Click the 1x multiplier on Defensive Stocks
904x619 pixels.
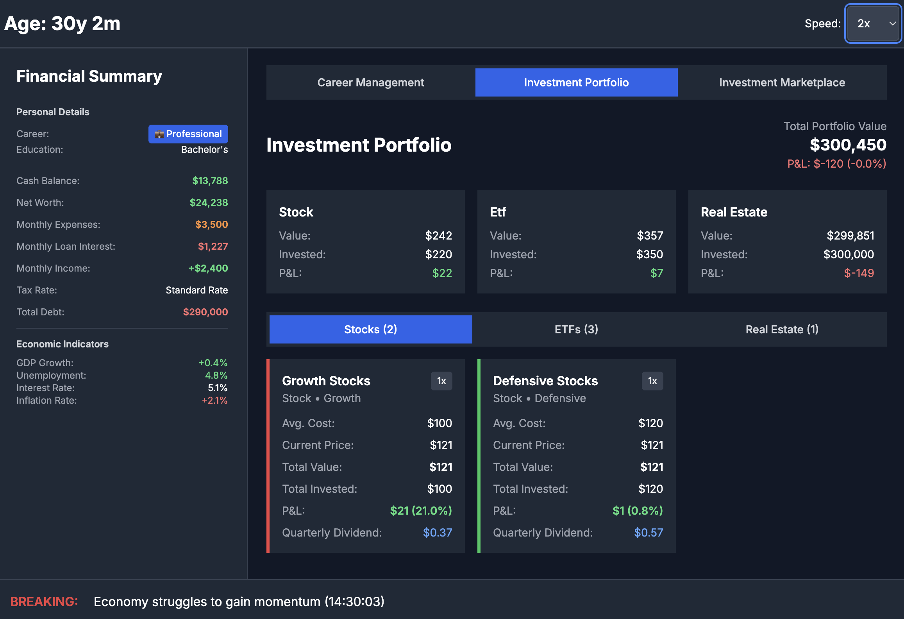[652, 381]
